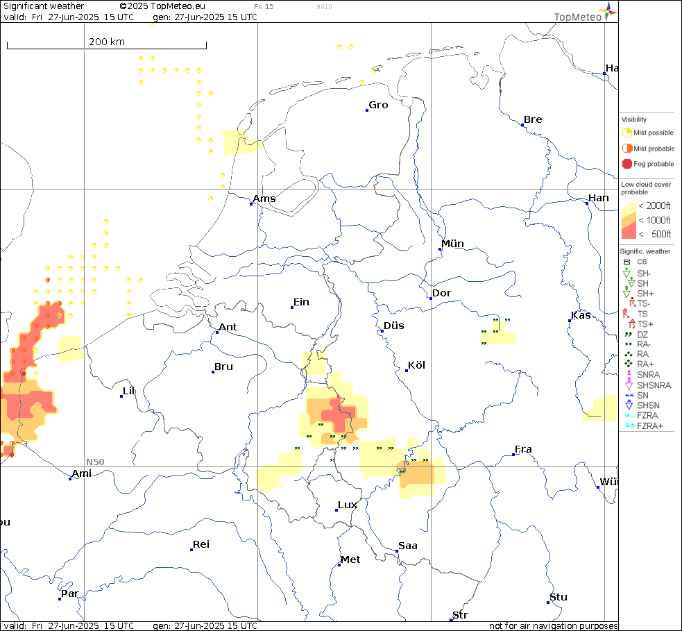Click the 'Kas' city label
This screenshot has width=682, height=631.
(x=581, y=315)
